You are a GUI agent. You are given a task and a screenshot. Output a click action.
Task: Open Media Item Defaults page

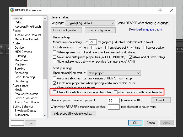pos(27,39)
